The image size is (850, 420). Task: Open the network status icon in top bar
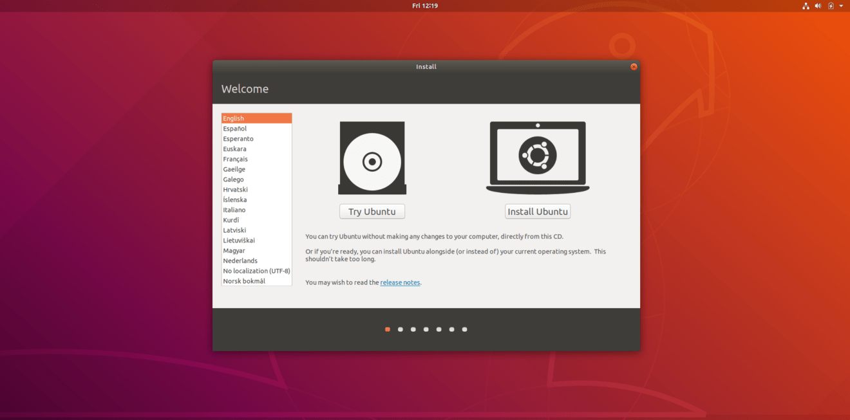click(806, 5)
